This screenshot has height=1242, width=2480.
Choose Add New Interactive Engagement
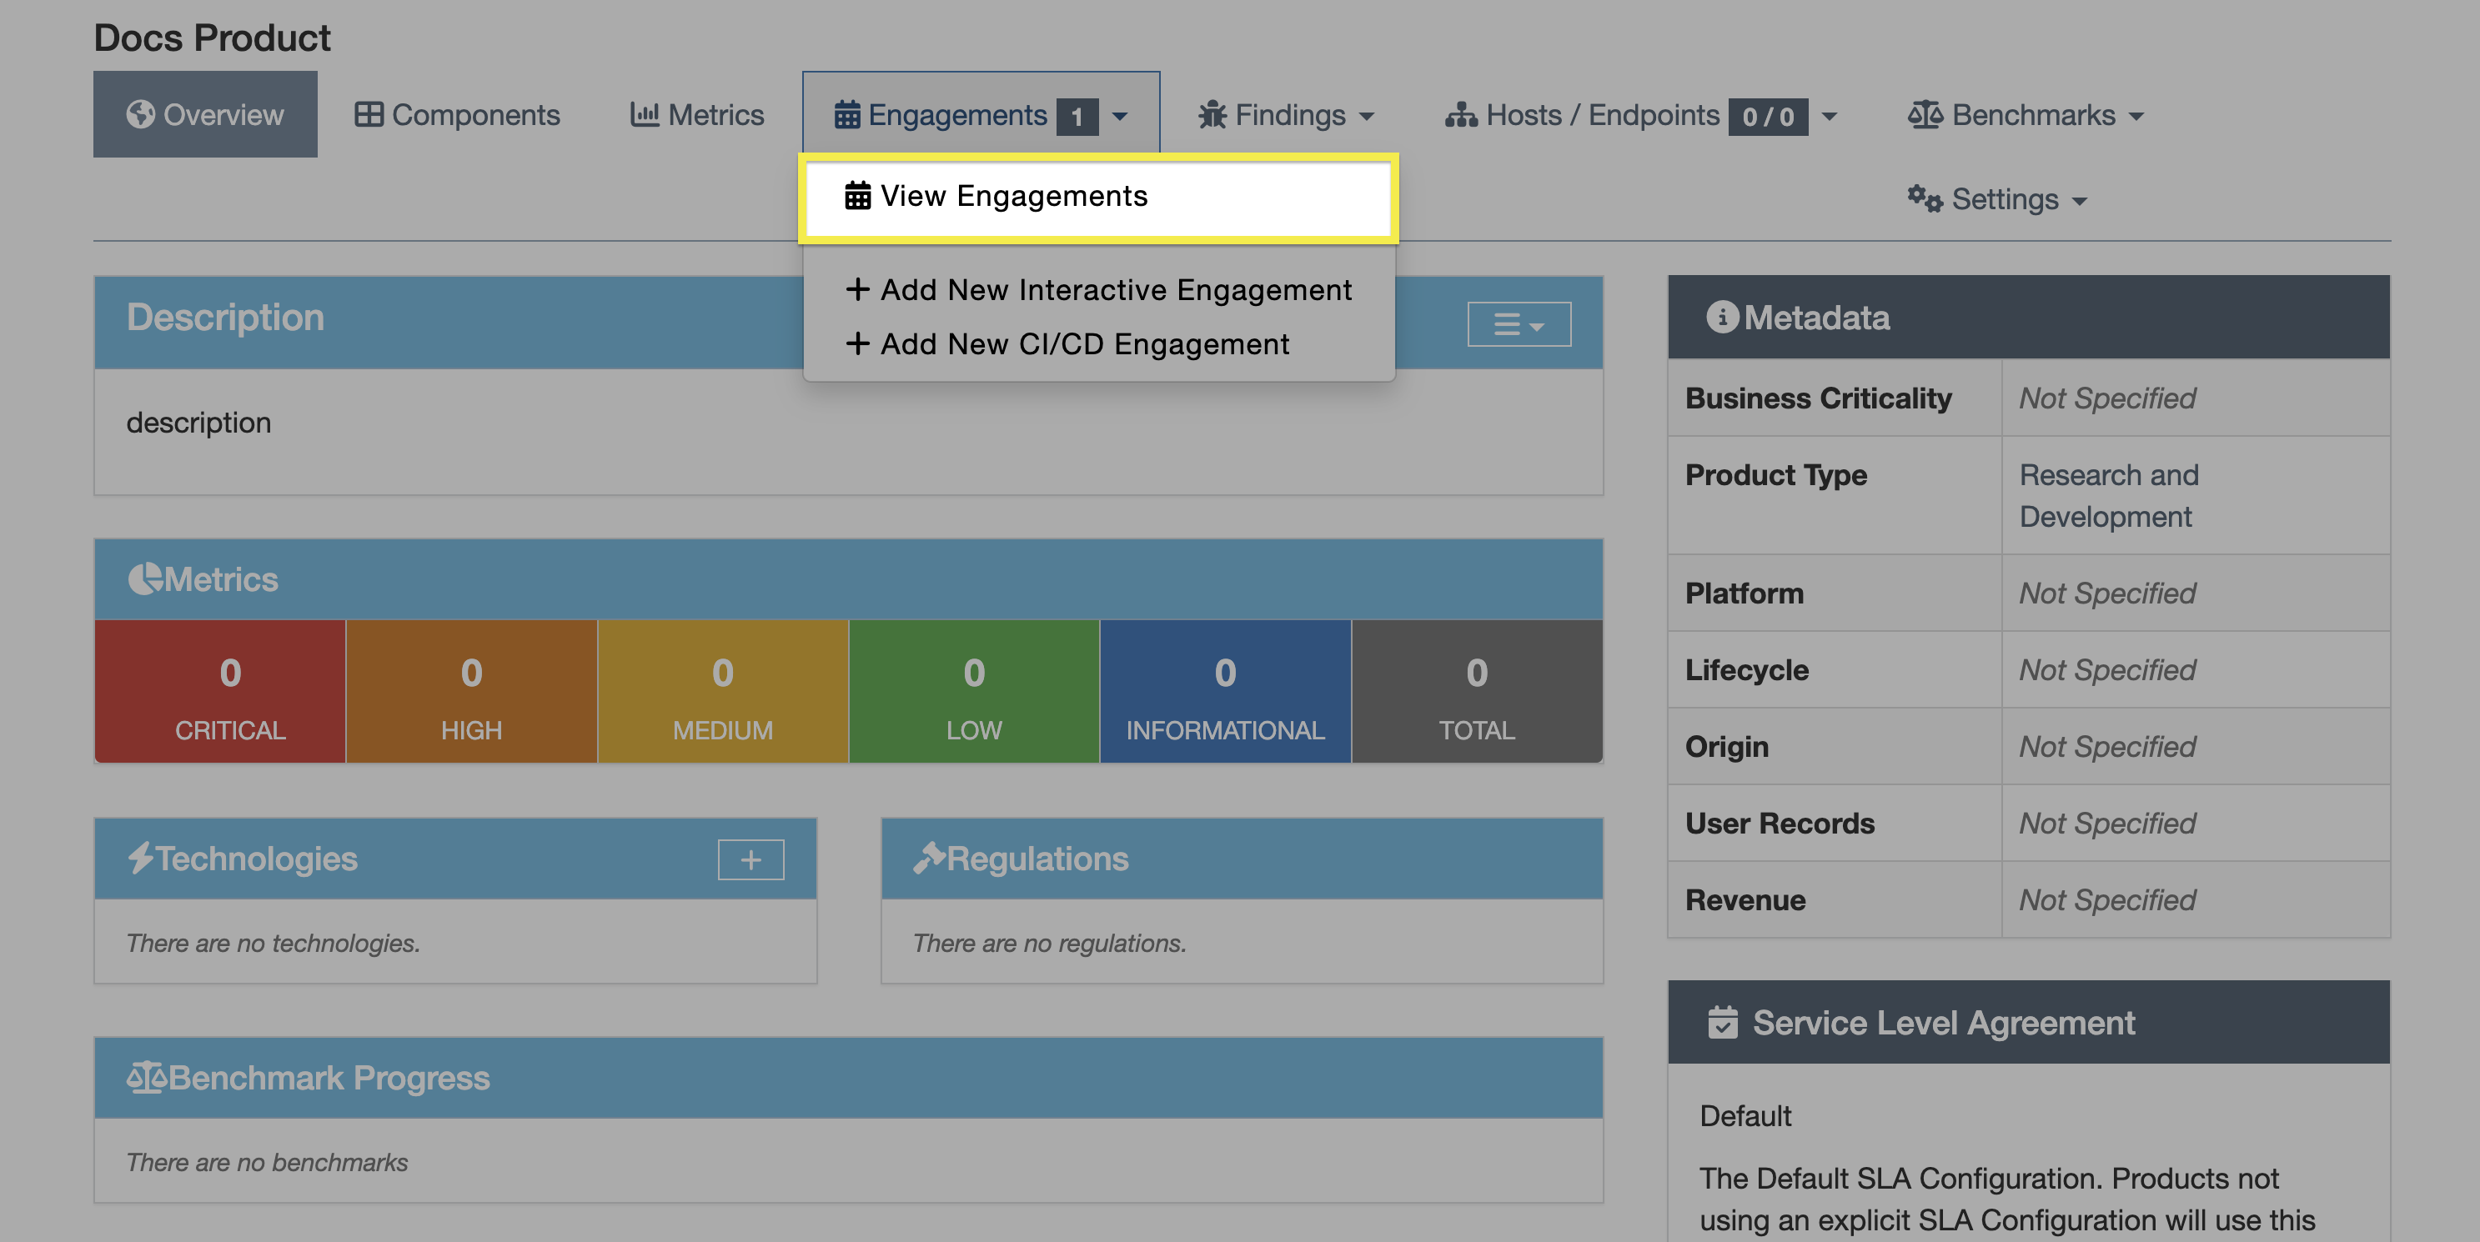tap(1115, 289)
